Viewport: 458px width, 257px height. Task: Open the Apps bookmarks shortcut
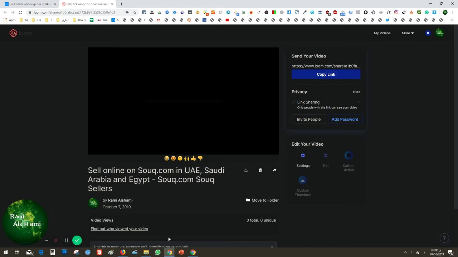coord(10,20)
